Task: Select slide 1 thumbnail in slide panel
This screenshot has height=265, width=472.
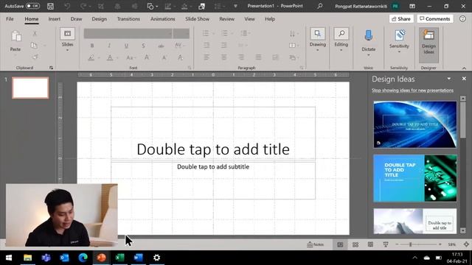Action: point(30,88)
